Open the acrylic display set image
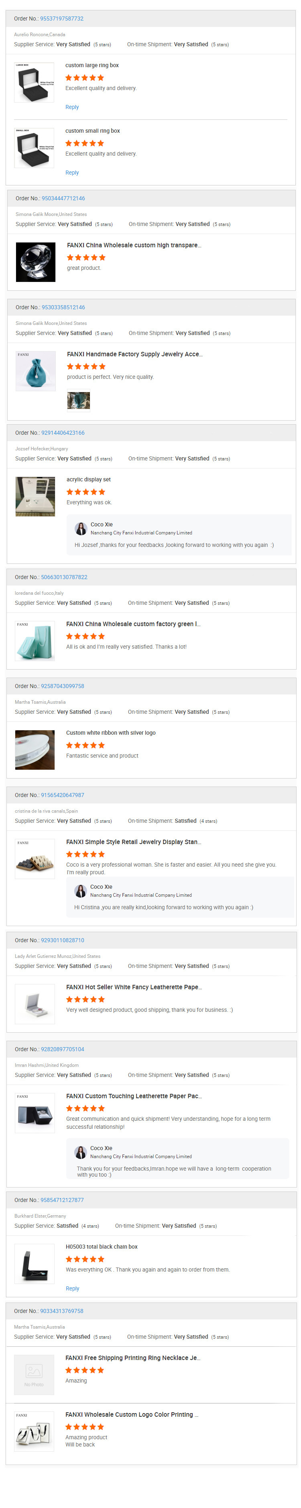The height and width of the screenshot is (1508, 301). pos(35,496)
